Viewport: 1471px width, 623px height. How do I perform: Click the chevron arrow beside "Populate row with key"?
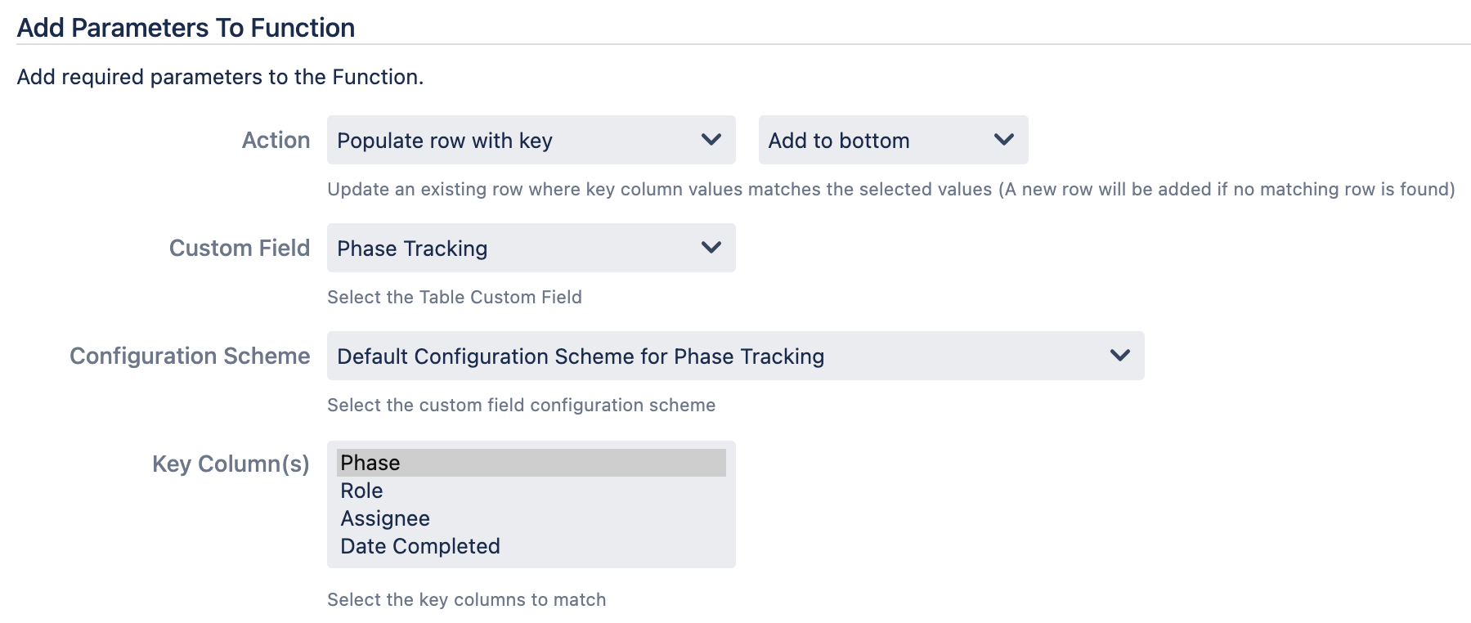(x=711, y=140)
